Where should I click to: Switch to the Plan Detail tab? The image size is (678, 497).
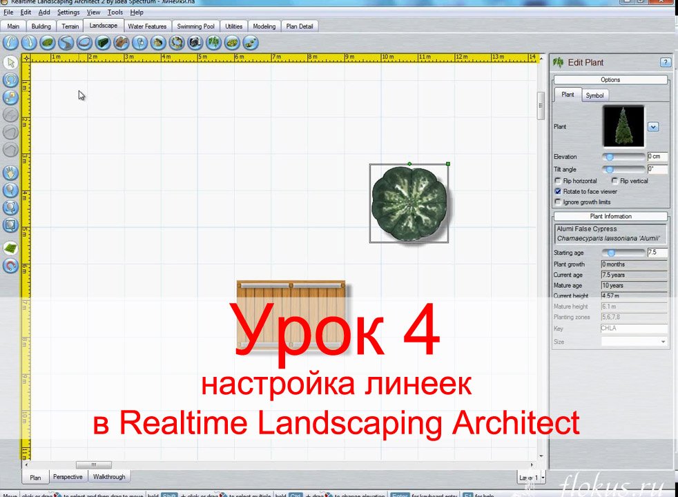(x=299, y=26)
